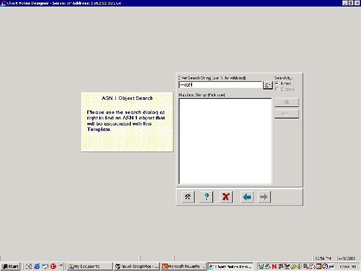Expand the quick launch overflow chevron
This screenshot has height=271, width=361.
[x=61, y=265]
